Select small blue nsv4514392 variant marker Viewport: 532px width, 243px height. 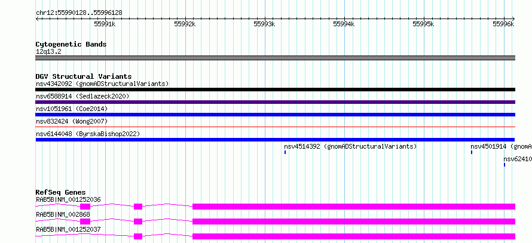(x=285, y=152)
